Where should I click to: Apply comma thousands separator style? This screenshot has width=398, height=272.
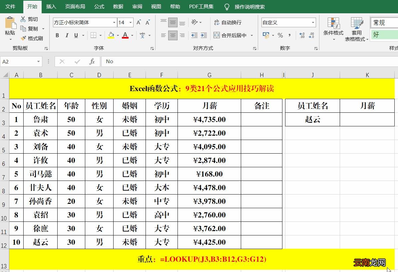tap(290, 35)
